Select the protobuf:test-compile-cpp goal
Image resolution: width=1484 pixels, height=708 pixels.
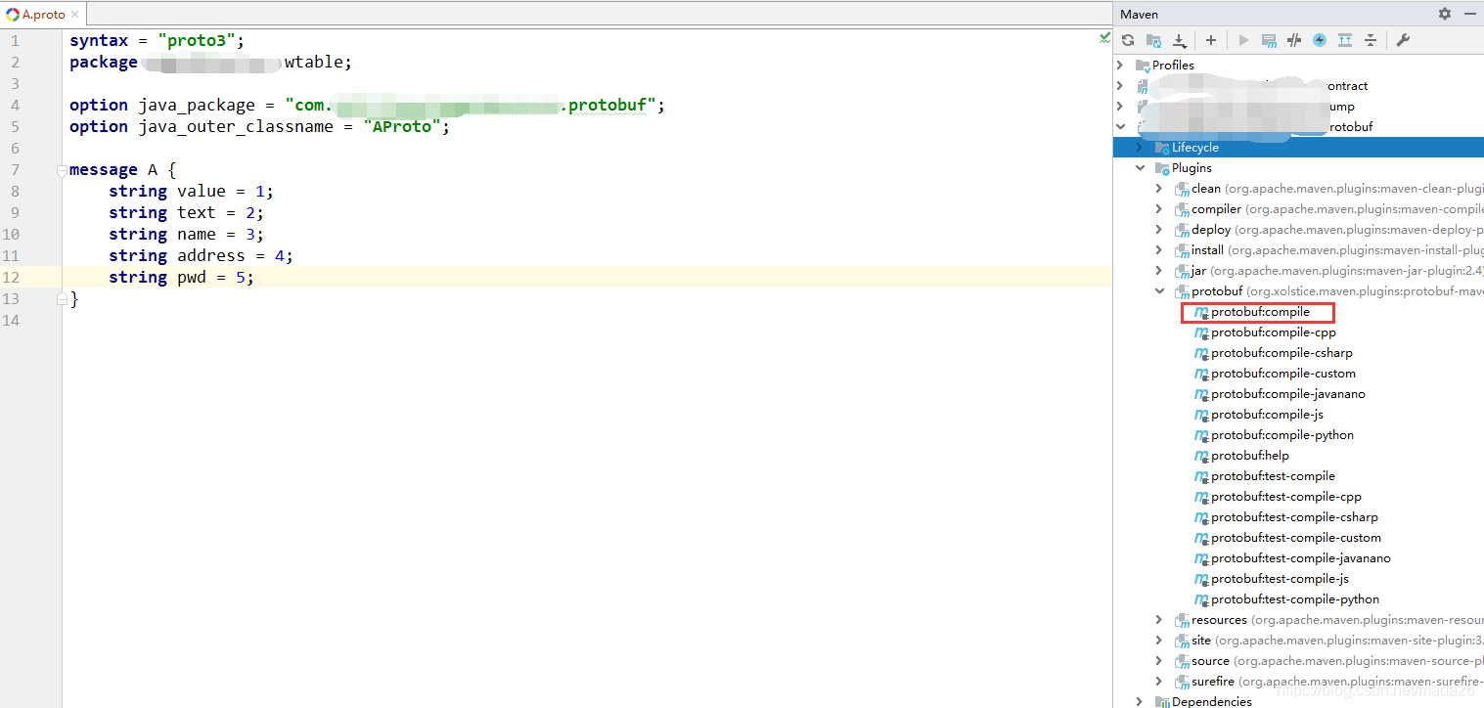1286,497
